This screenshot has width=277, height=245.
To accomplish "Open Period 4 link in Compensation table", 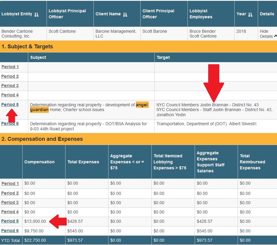I will point(10,212).
